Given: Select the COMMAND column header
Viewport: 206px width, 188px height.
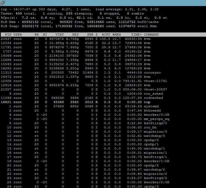Looking at the screenshot, I should (151, 35).
